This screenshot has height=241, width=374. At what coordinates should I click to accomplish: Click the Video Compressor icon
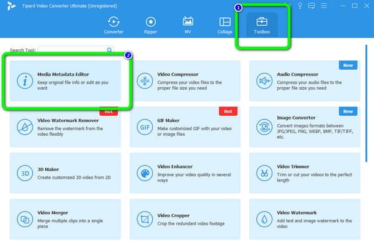(145, 81)
